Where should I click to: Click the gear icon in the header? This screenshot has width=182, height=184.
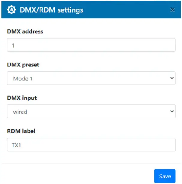click(11, 10)
